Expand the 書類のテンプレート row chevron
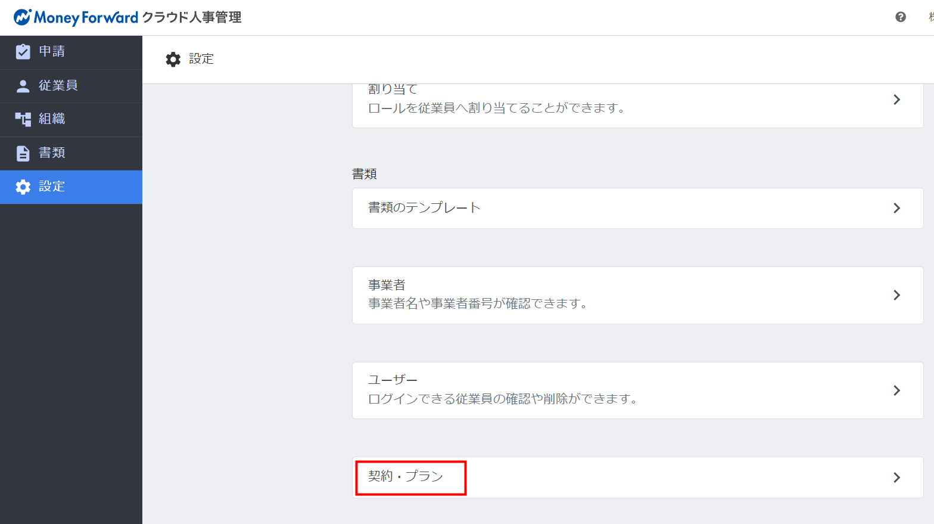This screenshot has height=524, width=934. (x=896, y=208)
